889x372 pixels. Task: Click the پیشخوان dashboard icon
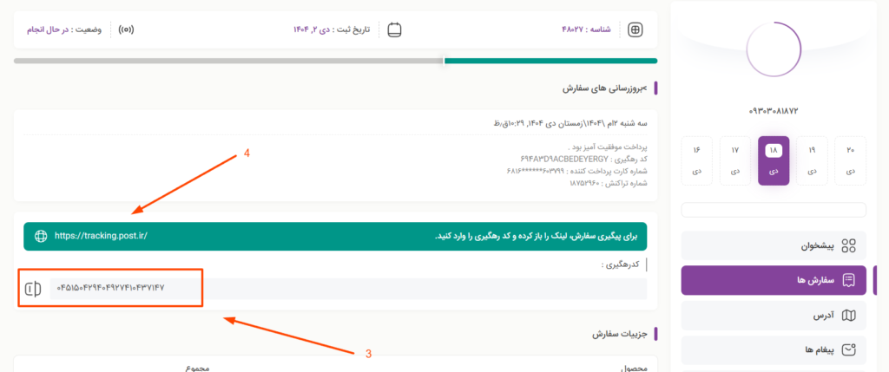pyautogui.click(x=849, y=245)
